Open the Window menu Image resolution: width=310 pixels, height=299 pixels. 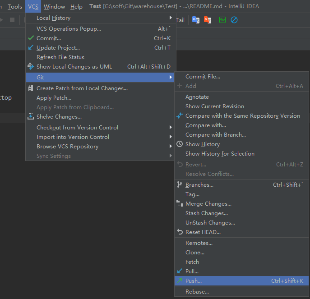tap(54, 6)
